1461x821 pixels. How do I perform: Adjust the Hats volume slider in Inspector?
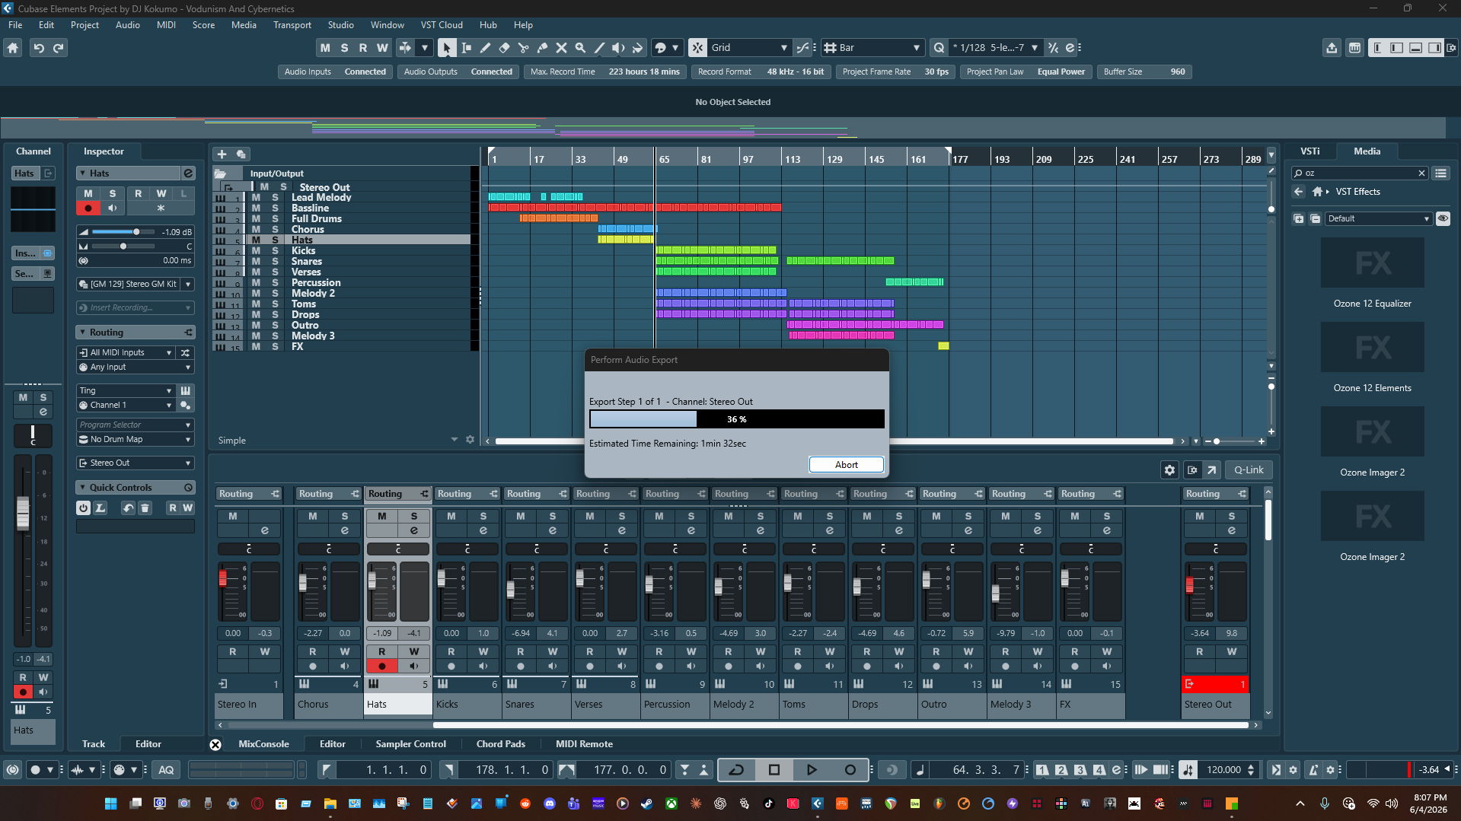[x=136, y=232]
